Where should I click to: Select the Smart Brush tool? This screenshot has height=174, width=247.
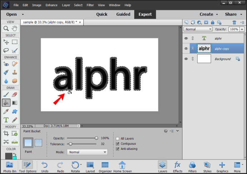tap(6, 73)
